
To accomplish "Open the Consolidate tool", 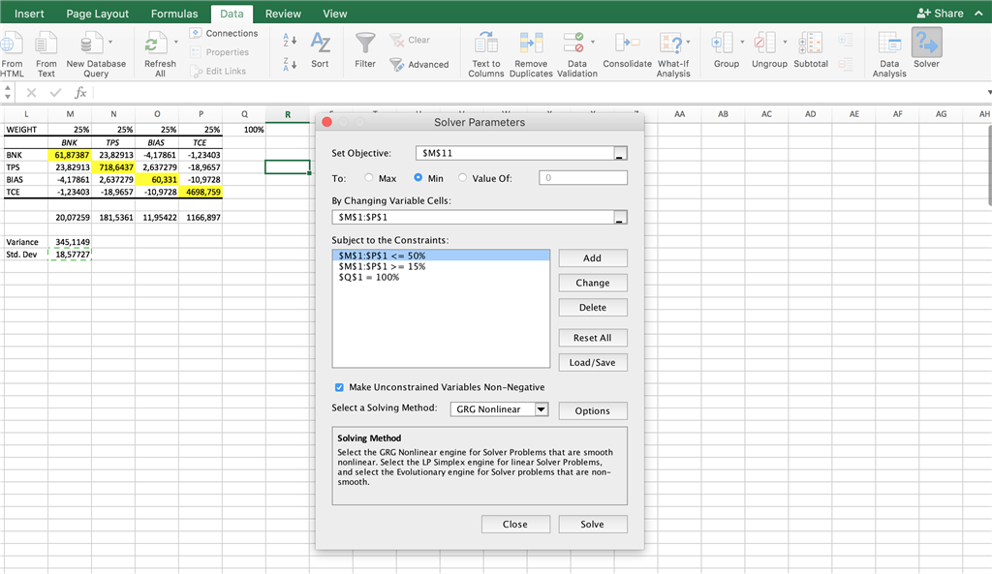I will 627,45.
